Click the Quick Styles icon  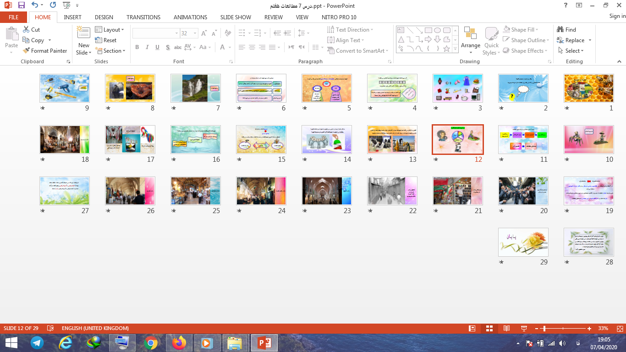(x=491, y=35)
